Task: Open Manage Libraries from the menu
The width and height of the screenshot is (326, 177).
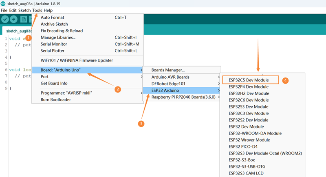Action: pos(58,38)
